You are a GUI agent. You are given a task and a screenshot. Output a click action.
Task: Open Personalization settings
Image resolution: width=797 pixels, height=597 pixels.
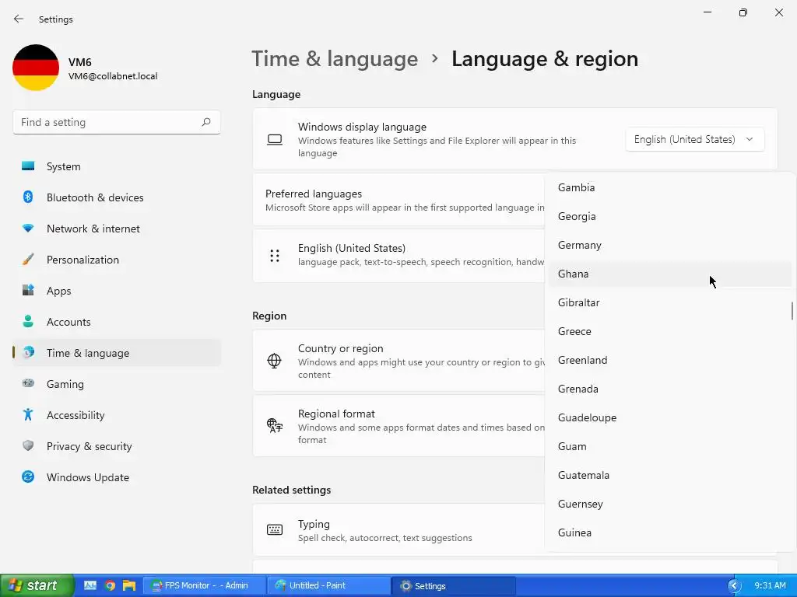(117, 260)
